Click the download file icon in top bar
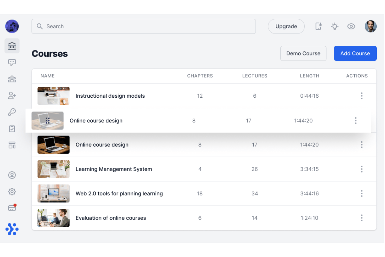This screenshot has height=257, width=385. tap(319, 26)
